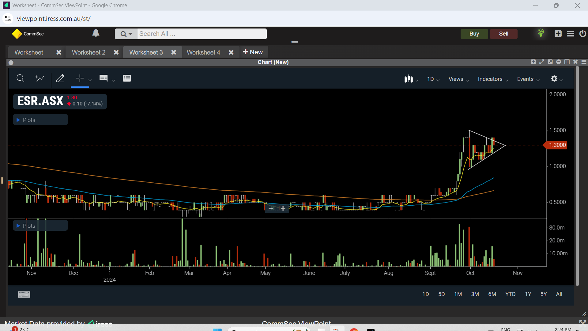Click the CommSec logo
This screenshot has height=331, width=588.
coord(28,34)
